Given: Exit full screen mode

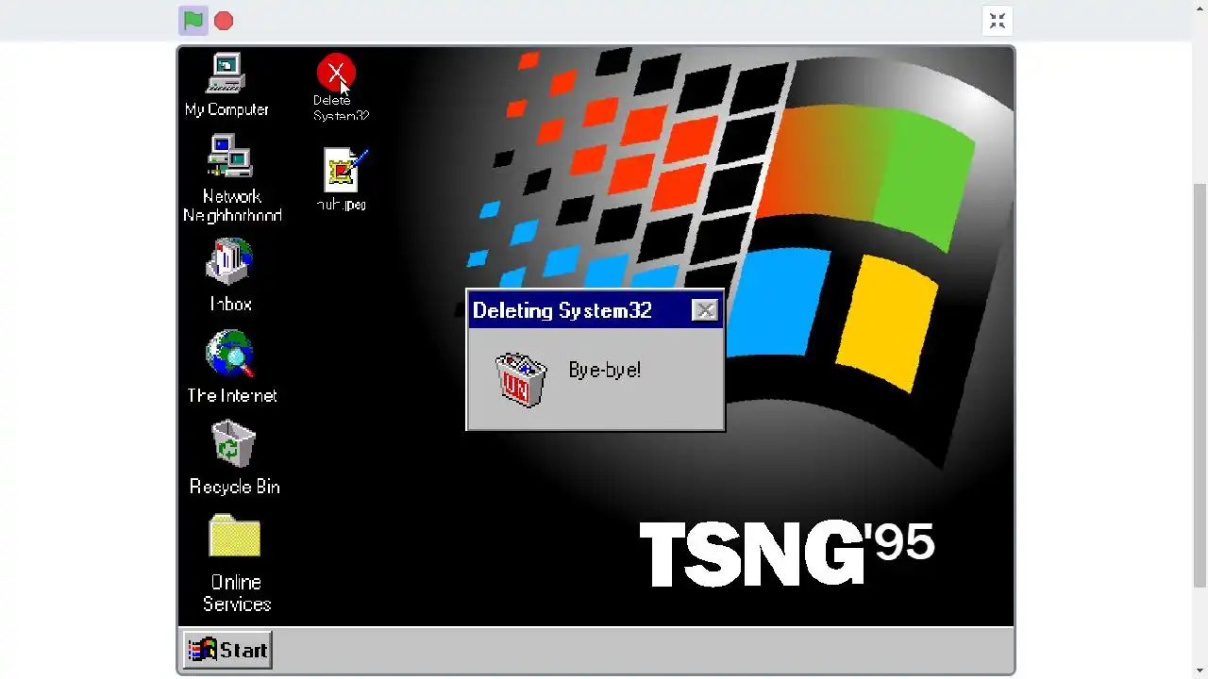Looking at the screenshot, I should click(998, 21).
